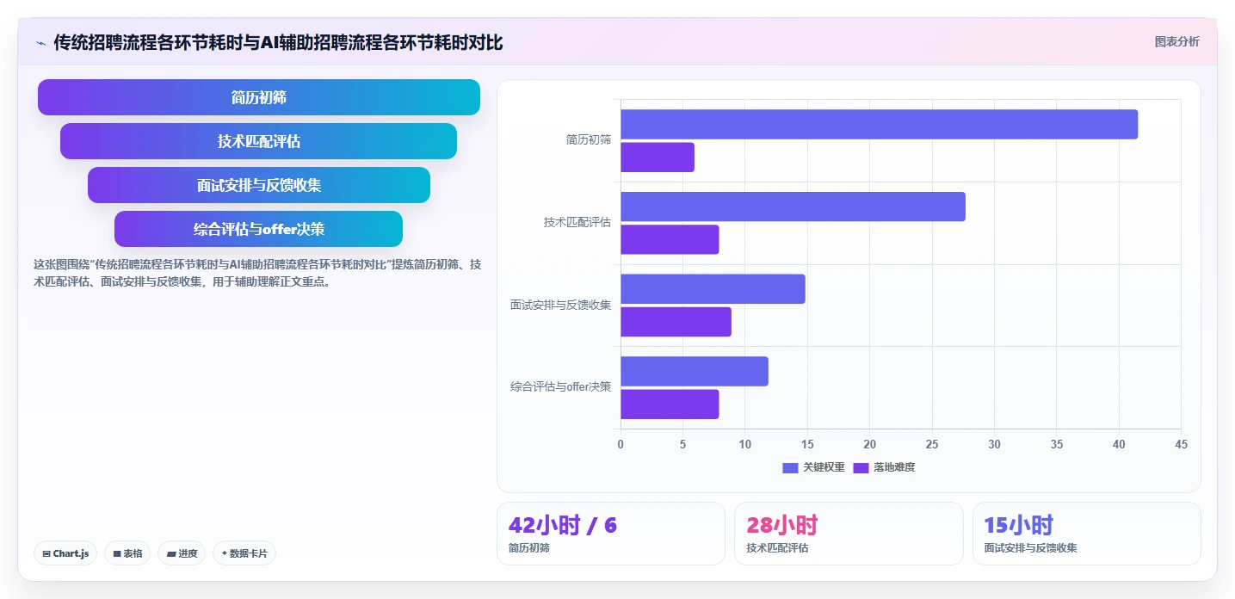Click the 关键权重 legend color box
1235x599 pixels.
pos(790,467)
